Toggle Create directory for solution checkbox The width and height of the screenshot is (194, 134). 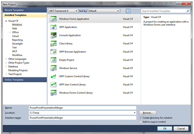tap(140, 118)
